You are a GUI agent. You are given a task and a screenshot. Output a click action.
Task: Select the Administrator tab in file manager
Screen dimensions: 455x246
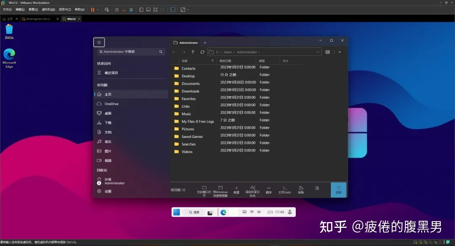[186, 42]
